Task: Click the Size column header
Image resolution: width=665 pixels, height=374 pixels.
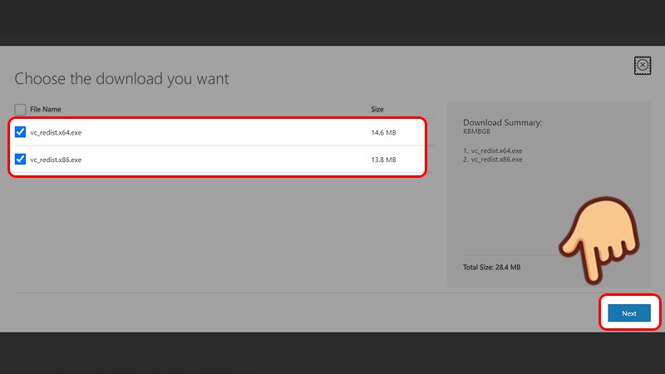Action: click(x=377, y=110)
